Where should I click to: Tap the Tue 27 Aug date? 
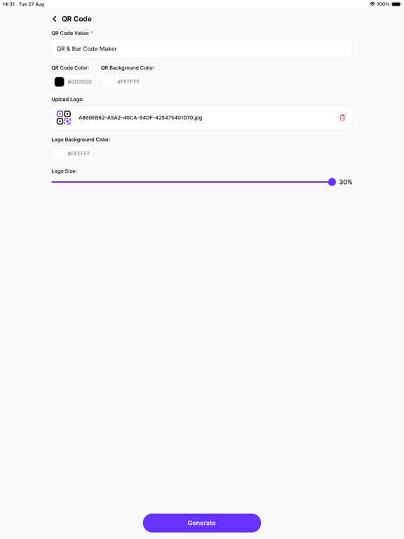pyautogui.click(x=32, y=4)
